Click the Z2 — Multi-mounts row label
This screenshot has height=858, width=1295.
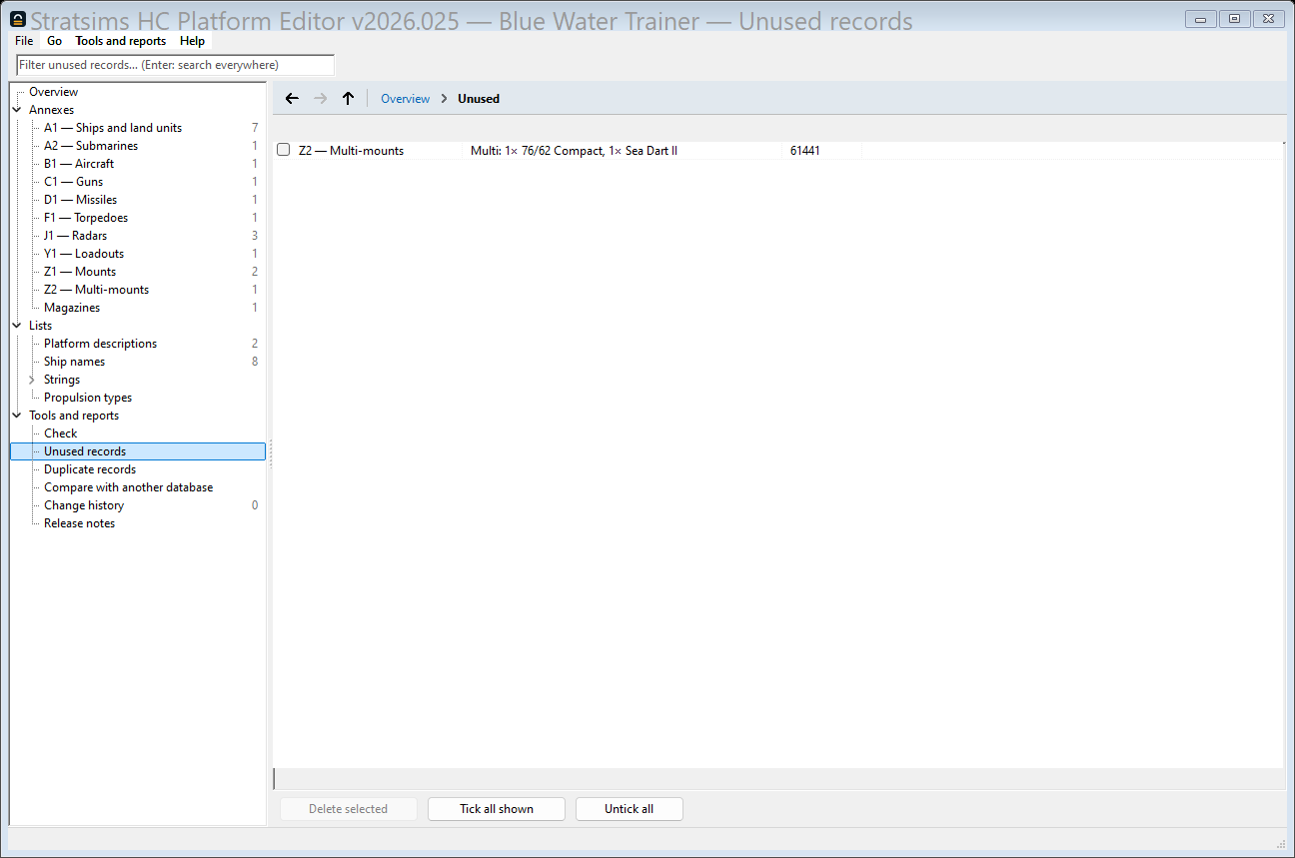pos(351,151)
